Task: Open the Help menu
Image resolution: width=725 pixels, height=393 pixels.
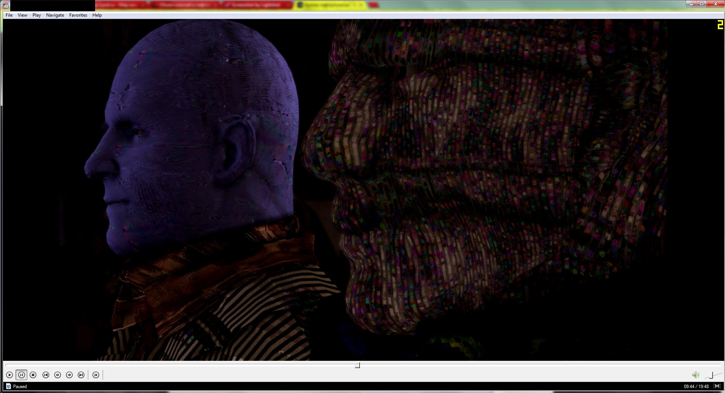Action: [97, 15]
